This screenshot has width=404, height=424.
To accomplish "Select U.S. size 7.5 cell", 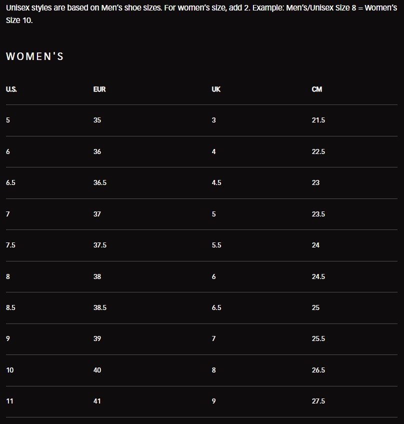I will point(10,245).
